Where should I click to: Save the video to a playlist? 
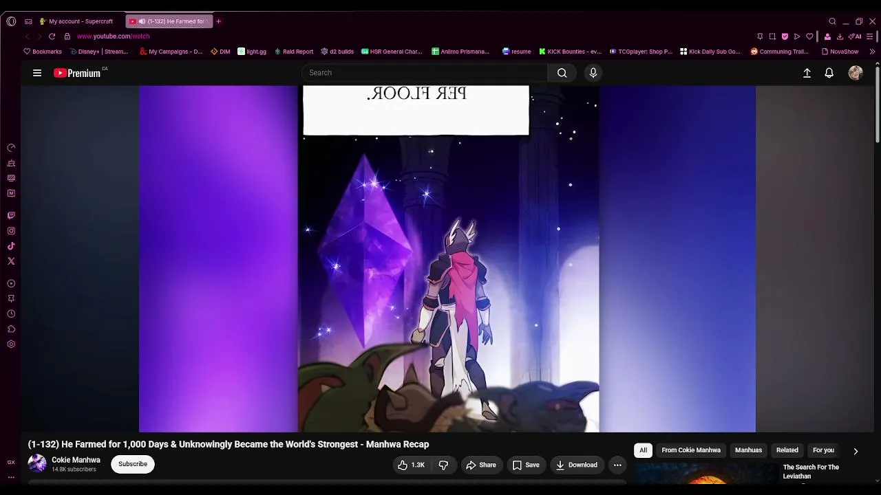(x=525, y=465)
